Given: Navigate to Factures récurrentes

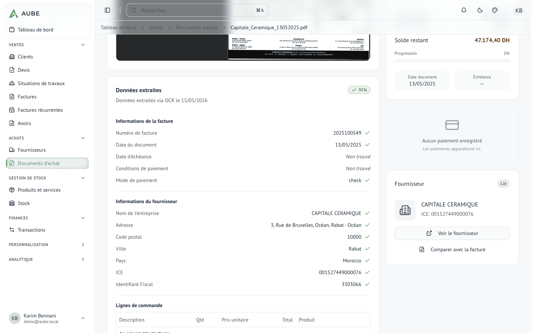Looking at the screenshot, I should coord(47,110).
